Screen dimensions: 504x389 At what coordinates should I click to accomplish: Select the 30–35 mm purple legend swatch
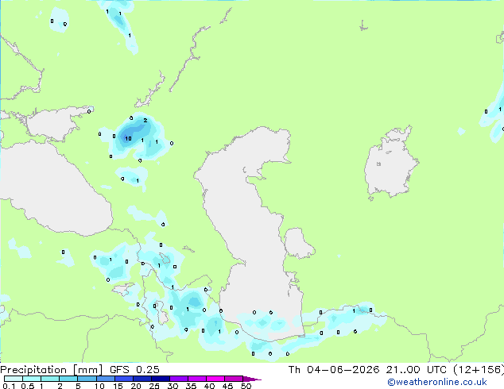(178, 379)
